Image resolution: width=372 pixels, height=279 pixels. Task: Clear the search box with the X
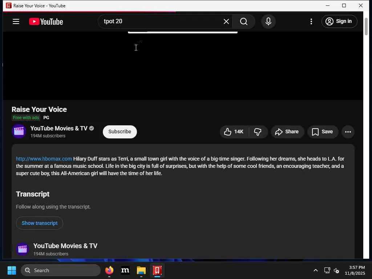click(226, 21)
